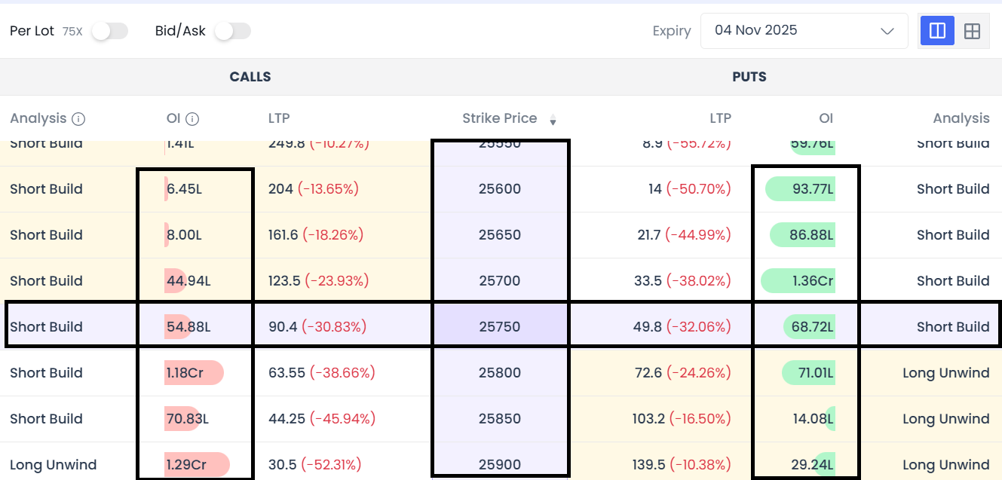Click the puts Analysis column header
This screenshot has width=1002, height=480.
(961, 118)
